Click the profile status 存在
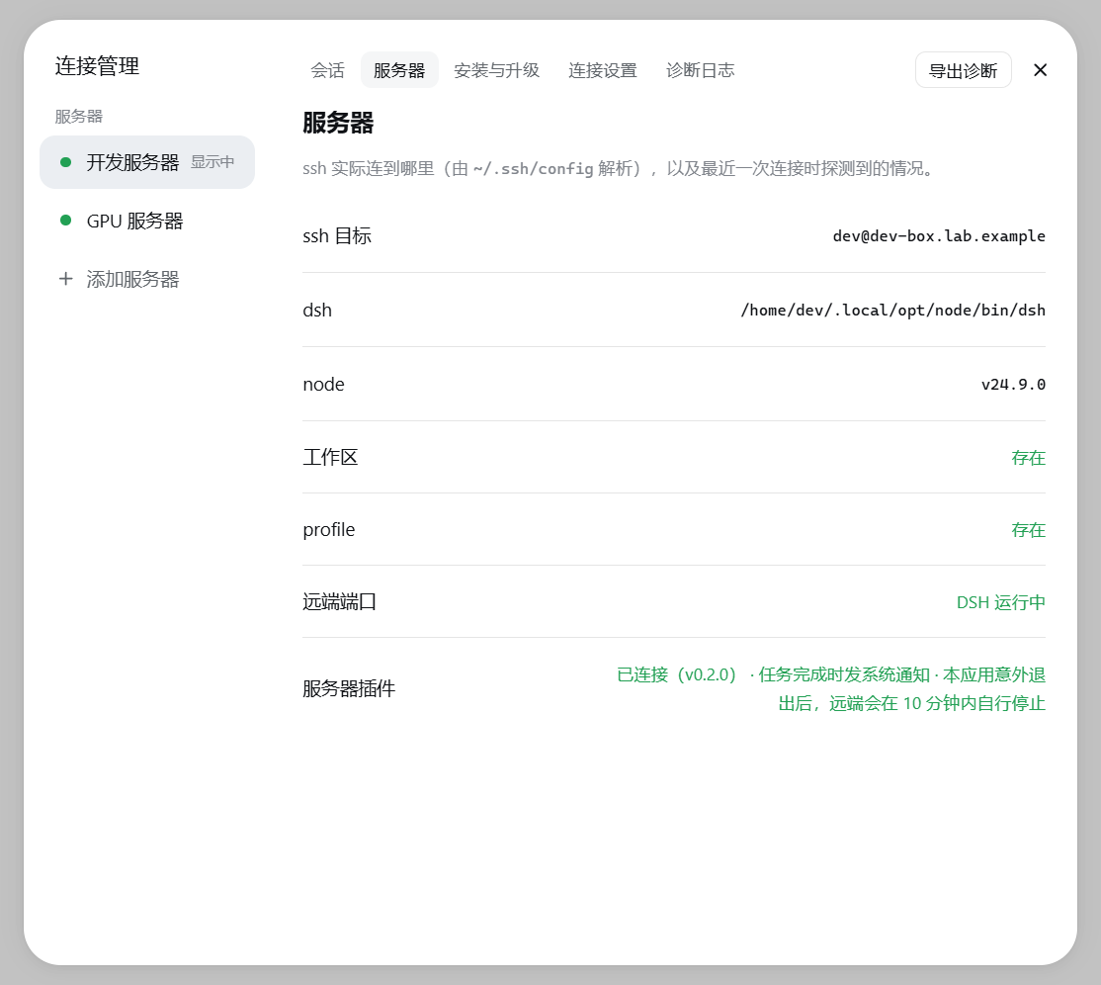Image resolution: width=1101 pixels, height=985 pixels. tap(1029, 530)
